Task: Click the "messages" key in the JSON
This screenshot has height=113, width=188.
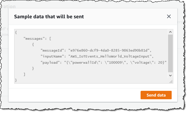Action: tap(34, 38)
